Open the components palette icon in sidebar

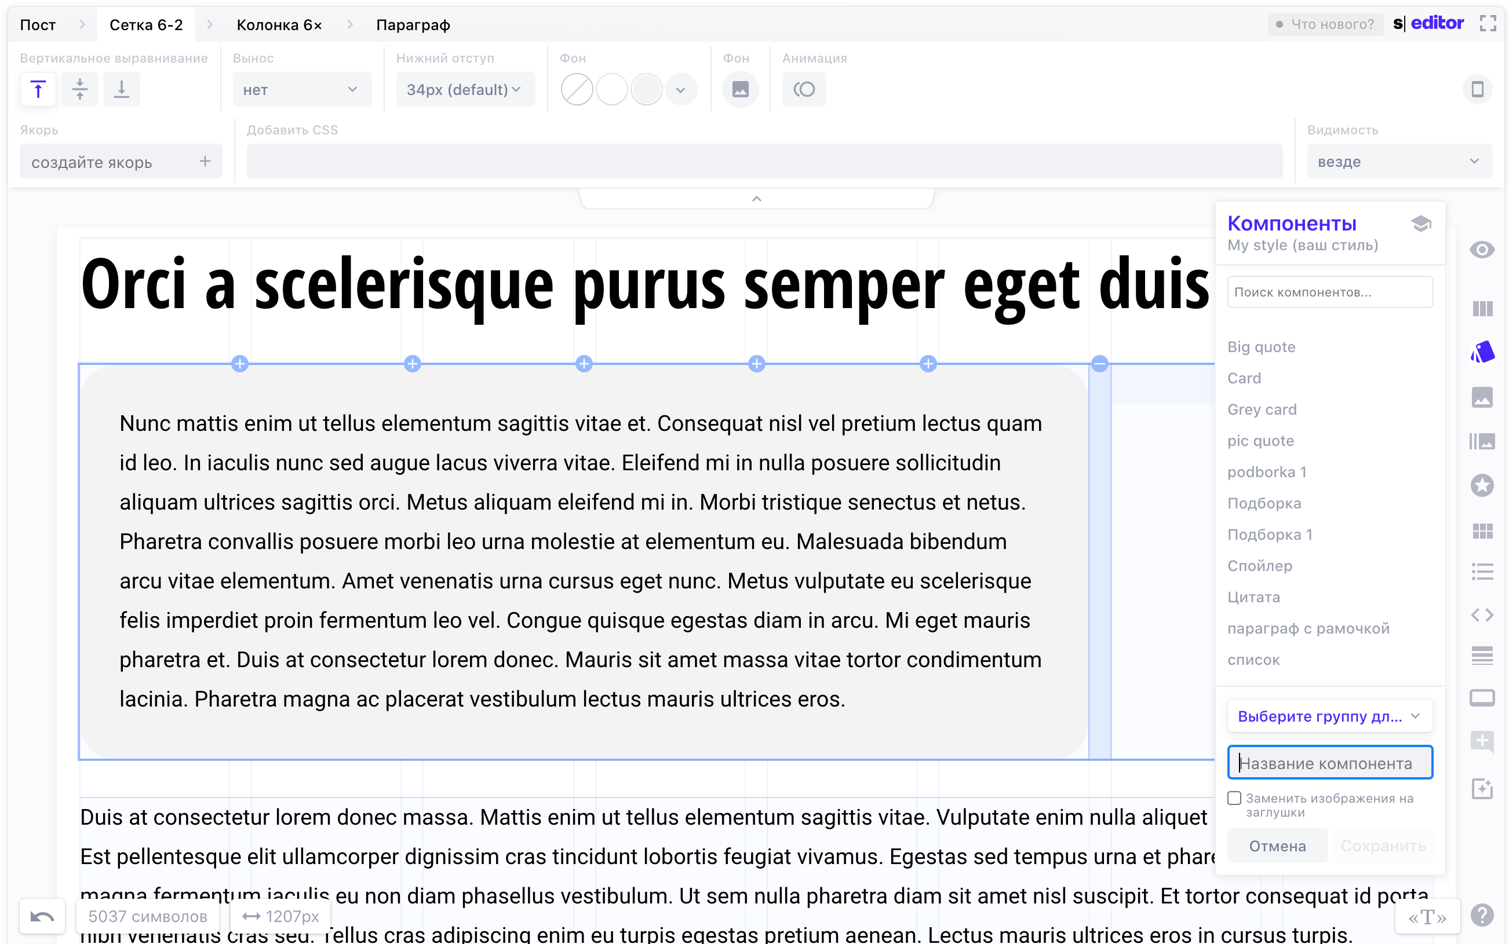(1482, 353)
